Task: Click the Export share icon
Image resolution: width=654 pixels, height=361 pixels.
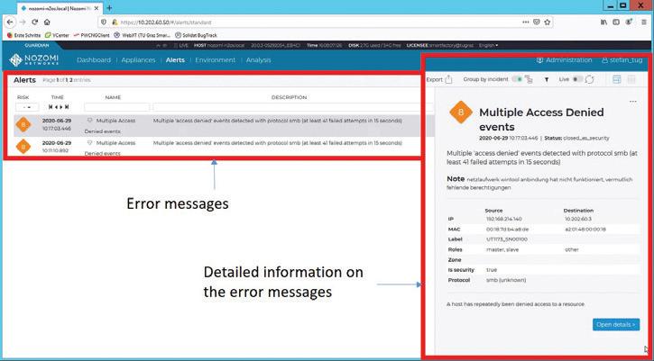Action: pyautogui.click(x=448, y=79)
